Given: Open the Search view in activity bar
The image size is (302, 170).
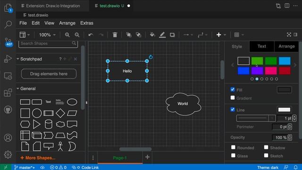Looking at the screenshot, I should [x=8, y=25].
